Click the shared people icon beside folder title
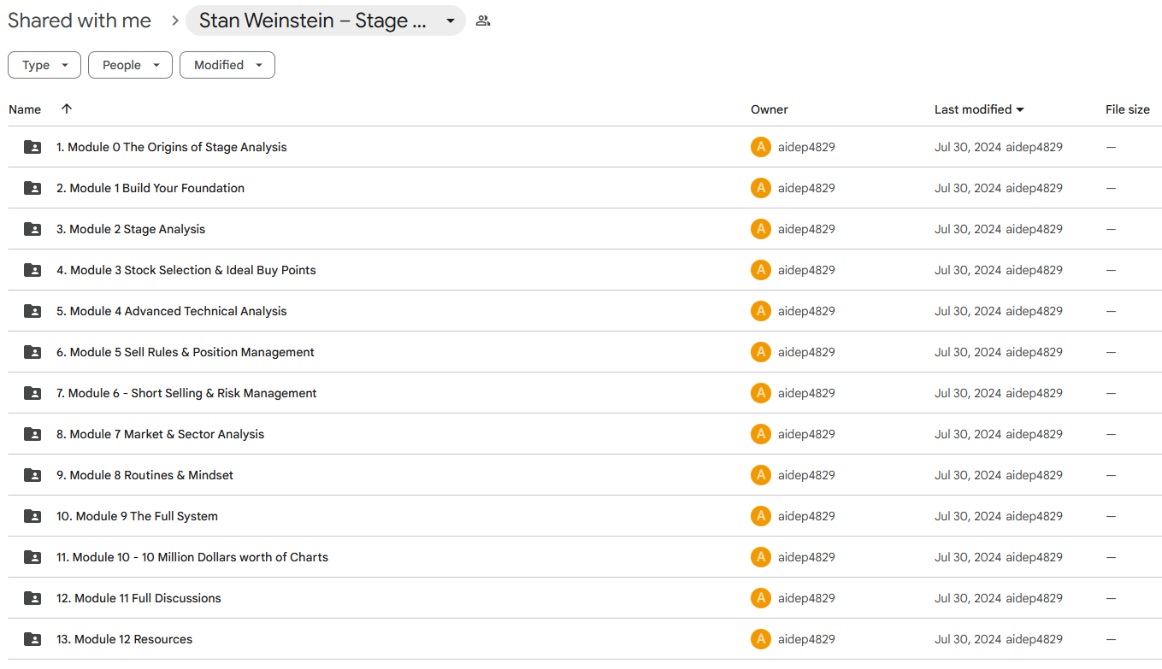Screen dimensions: 1162x669 (x=483, y=21)
